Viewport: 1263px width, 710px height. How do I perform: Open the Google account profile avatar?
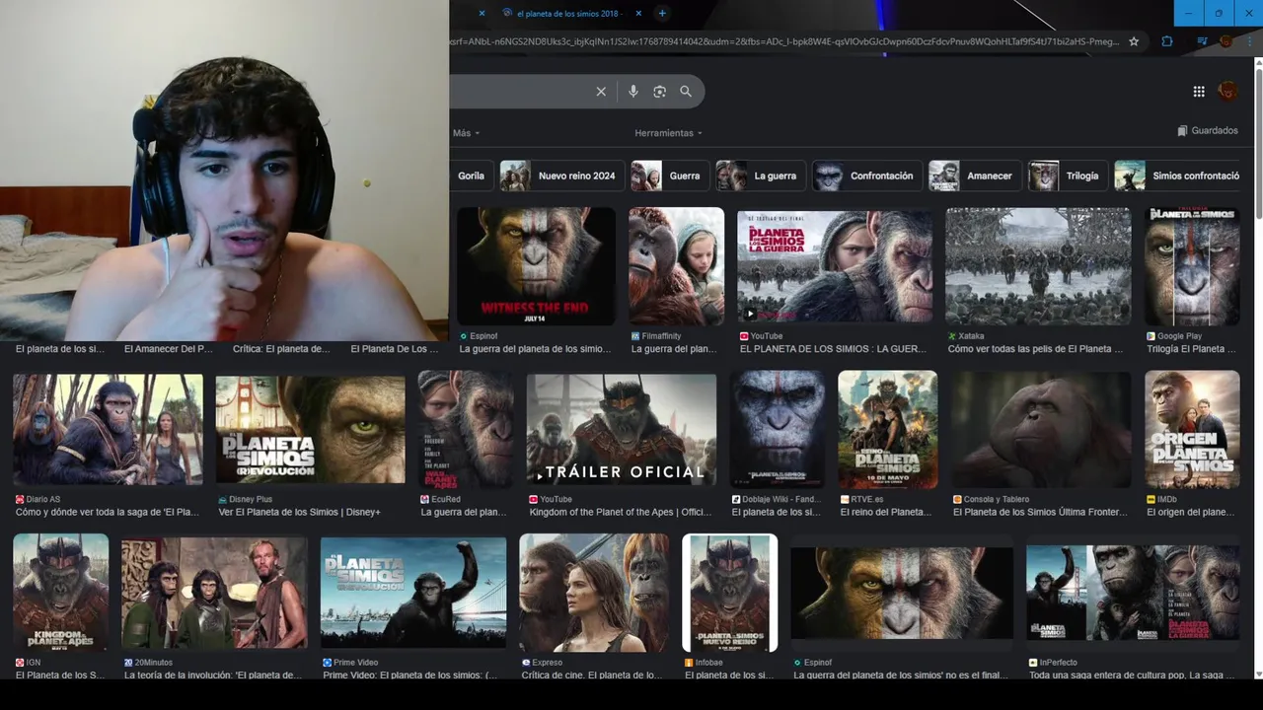point(1228,91)
